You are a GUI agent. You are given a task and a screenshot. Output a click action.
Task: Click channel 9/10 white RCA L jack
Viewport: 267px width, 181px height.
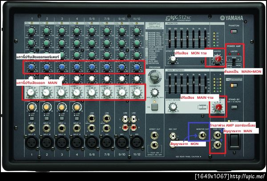[125, 119]
